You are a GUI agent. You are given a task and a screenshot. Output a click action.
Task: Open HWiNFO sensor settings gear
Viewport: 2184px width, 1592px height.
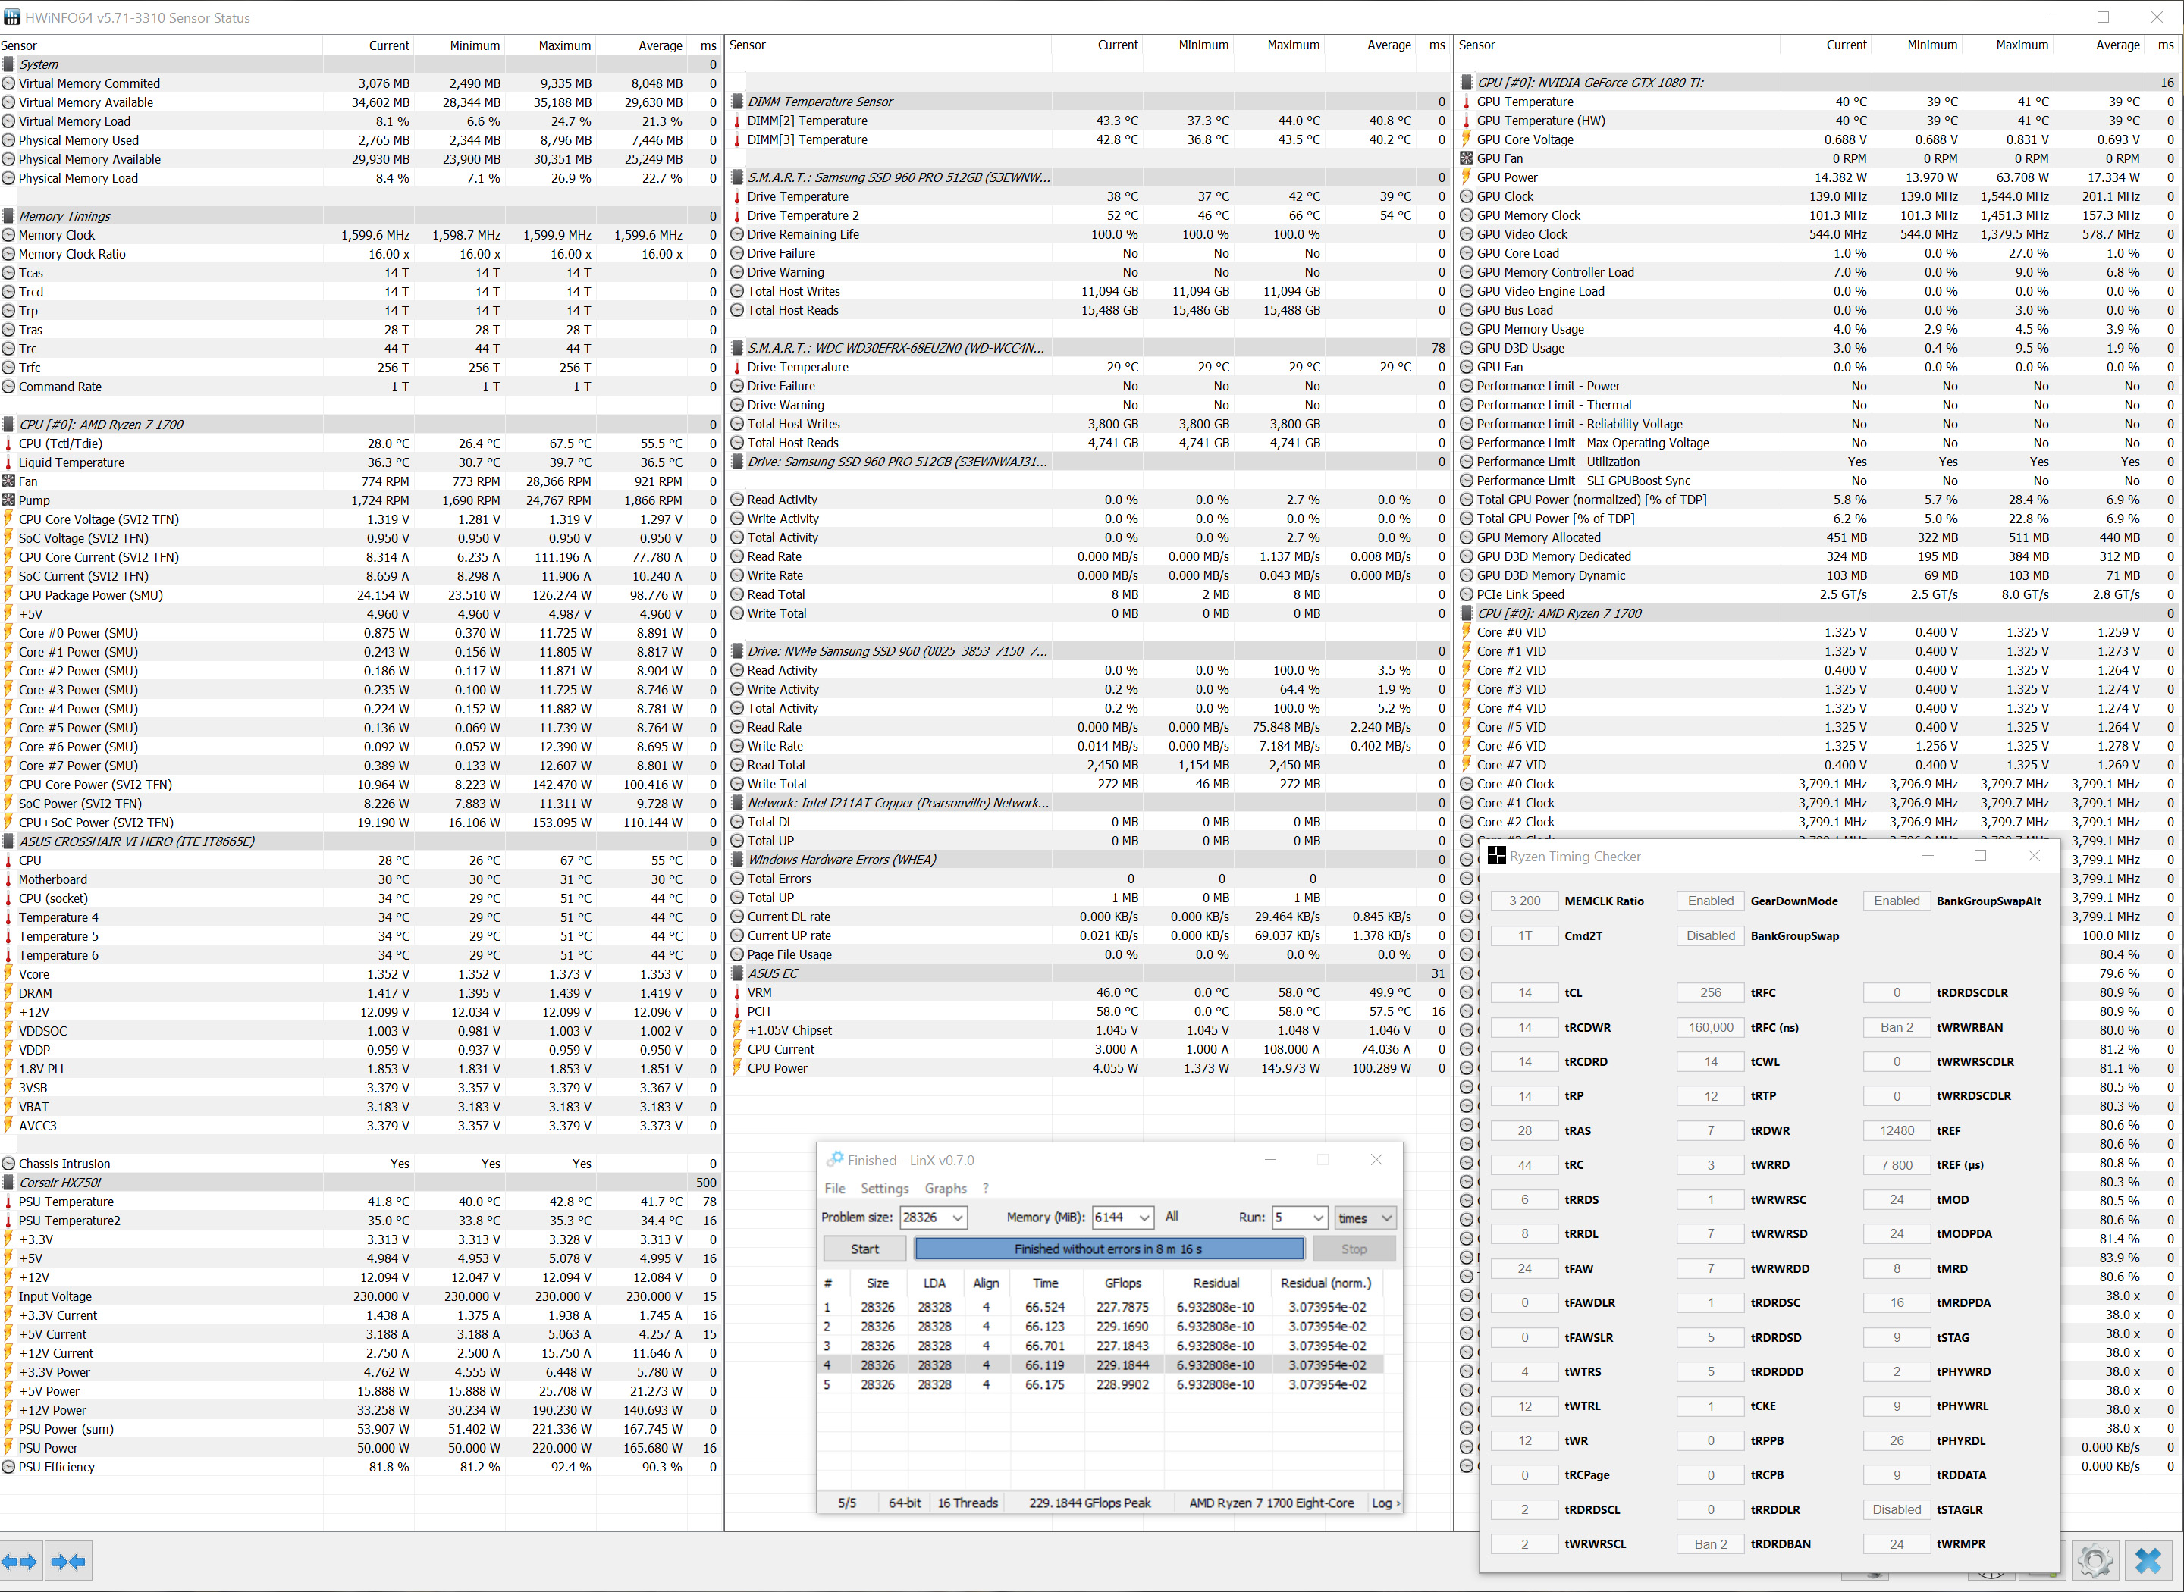click(2095, 1561)
